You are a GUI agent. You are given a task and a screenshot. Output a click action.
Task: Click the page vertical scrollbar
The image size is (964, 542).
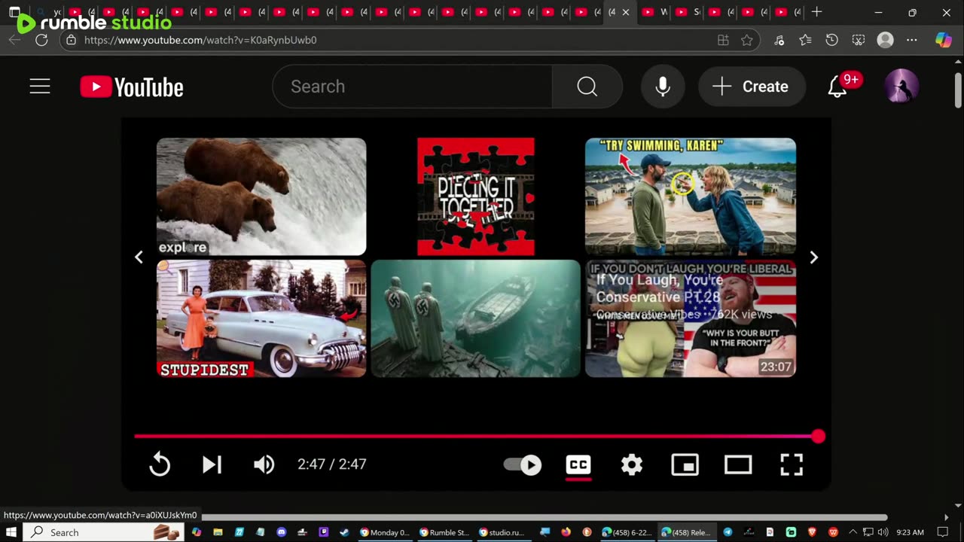pos(958,90)
